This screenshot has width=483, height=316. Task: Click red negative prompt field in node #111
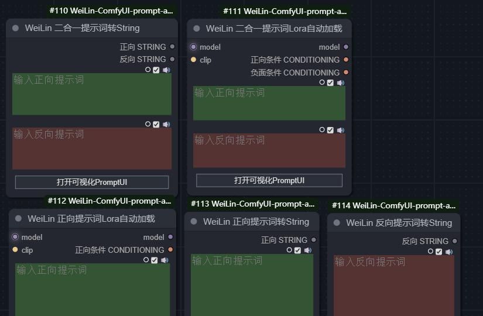click(269, 150)
